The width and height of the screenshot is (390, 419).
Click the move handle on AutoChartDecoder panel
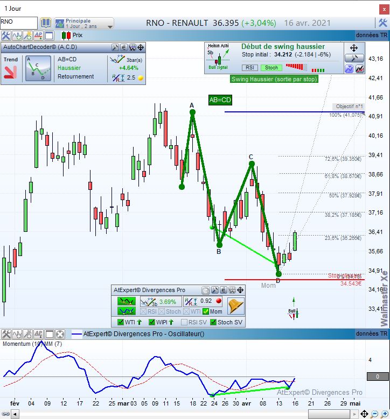[141, 47]
